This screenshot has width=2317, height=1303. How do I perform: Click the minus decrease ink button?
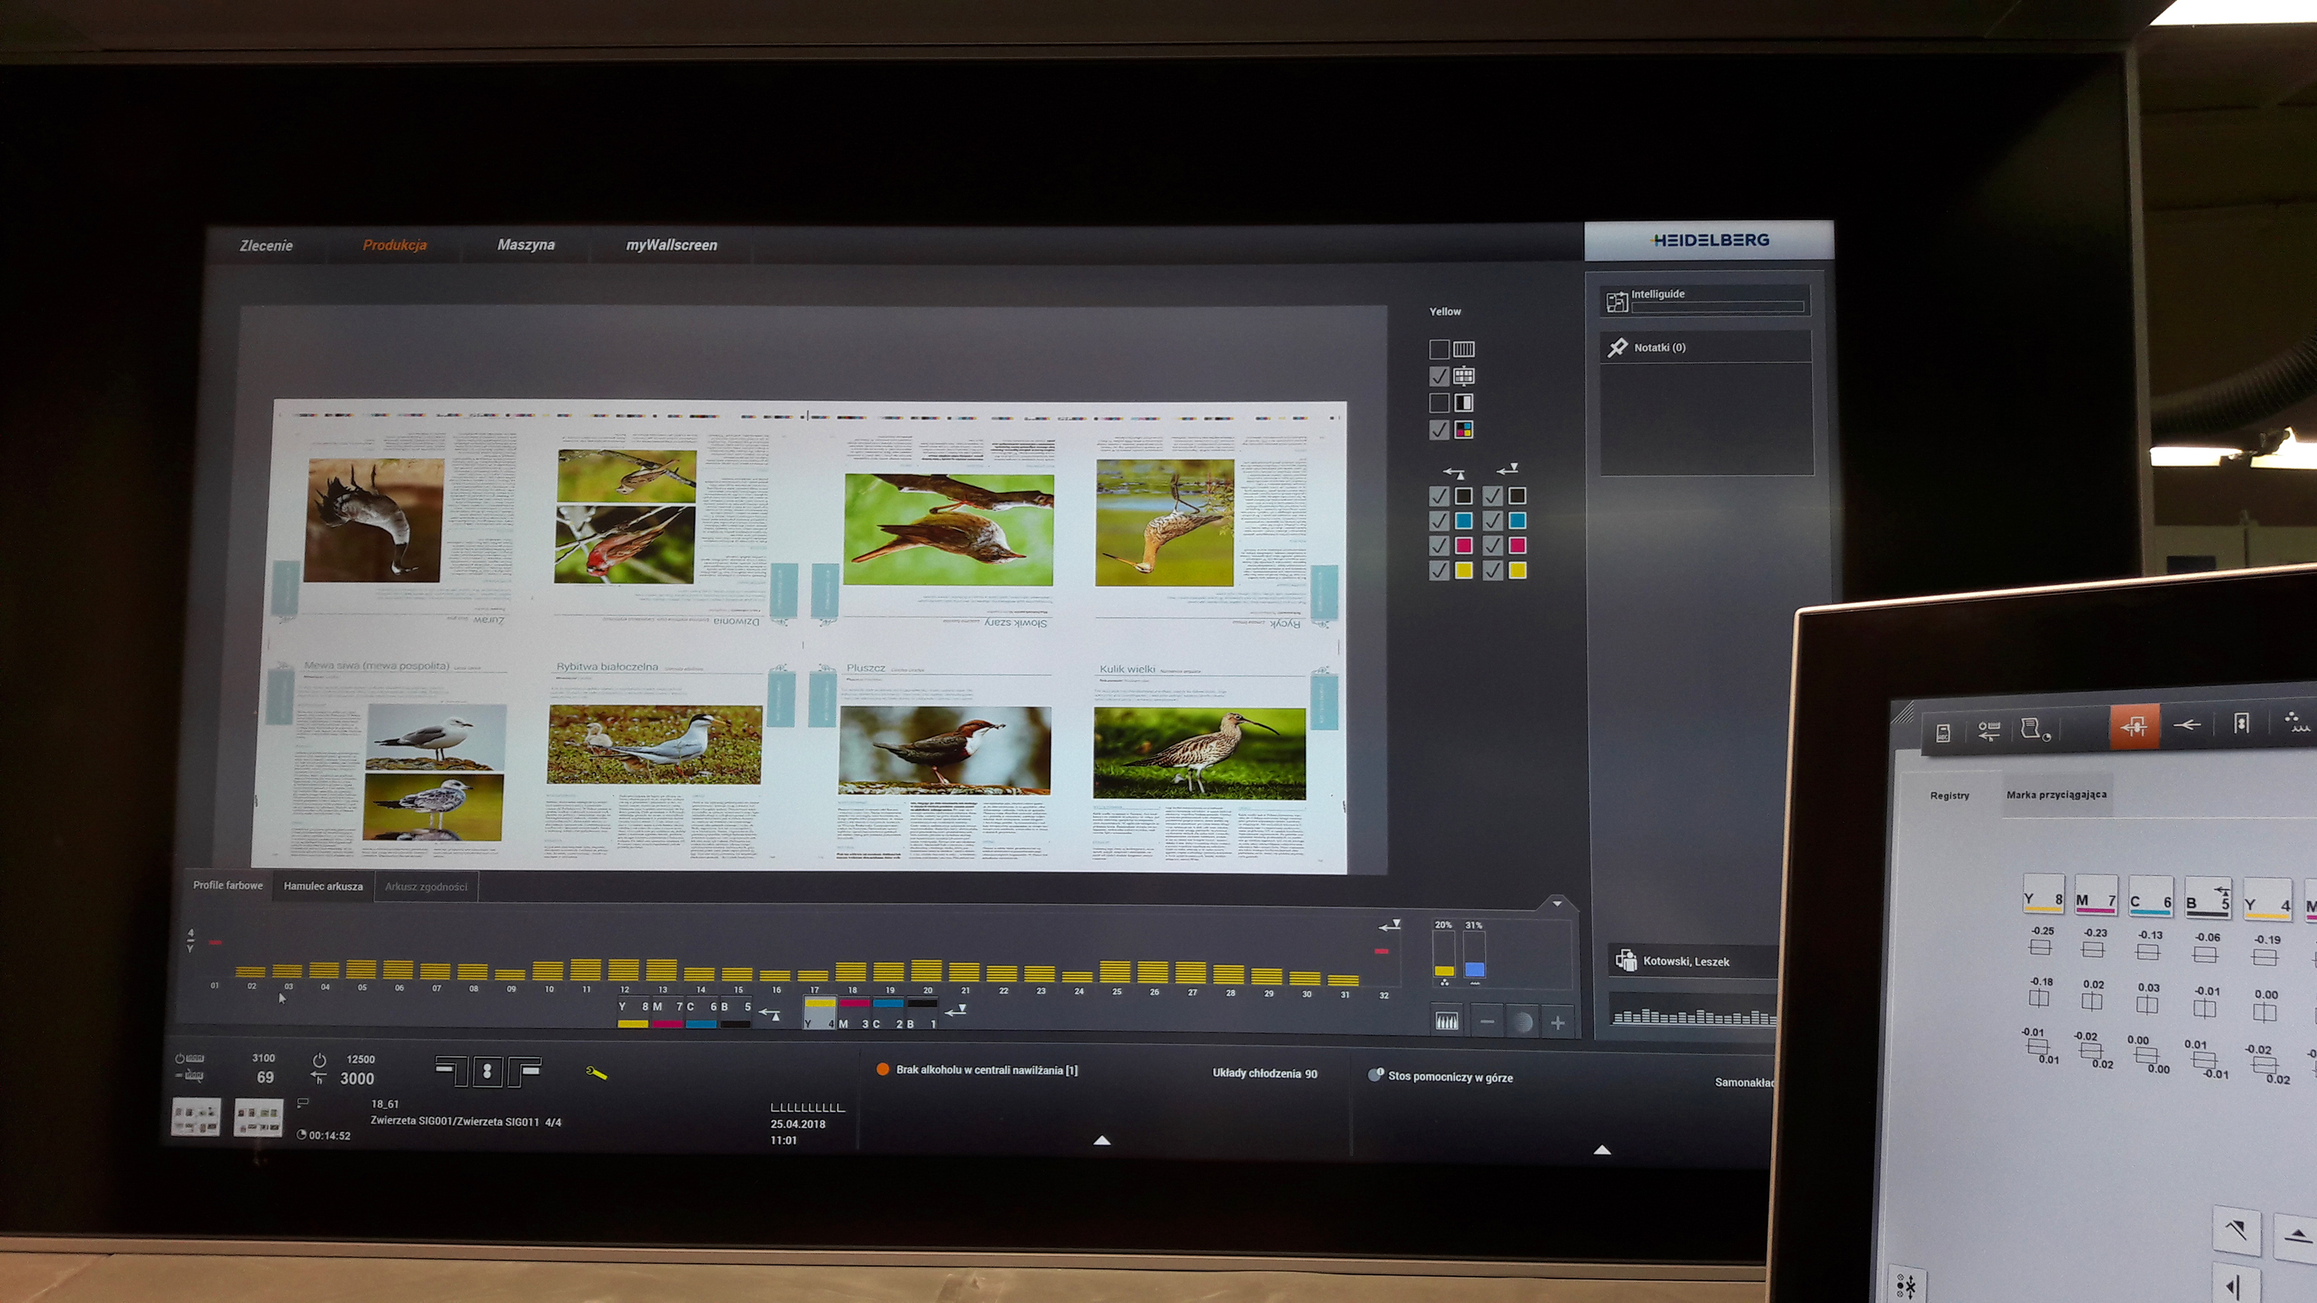(x=1488, y=1021)
